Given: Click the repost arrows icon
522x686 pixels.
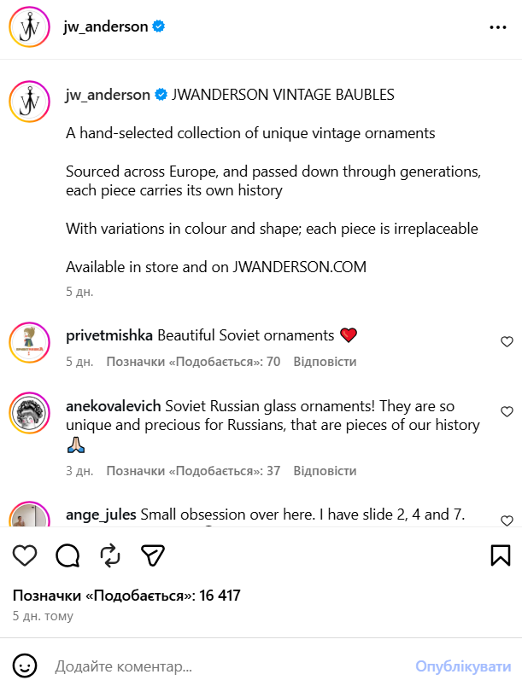Looking at the screenshot, I should click(110, 555).
